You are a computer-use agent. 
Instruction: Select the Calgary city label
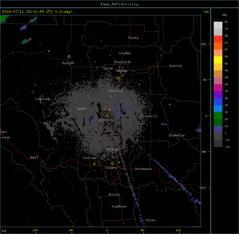click(111, 168)
